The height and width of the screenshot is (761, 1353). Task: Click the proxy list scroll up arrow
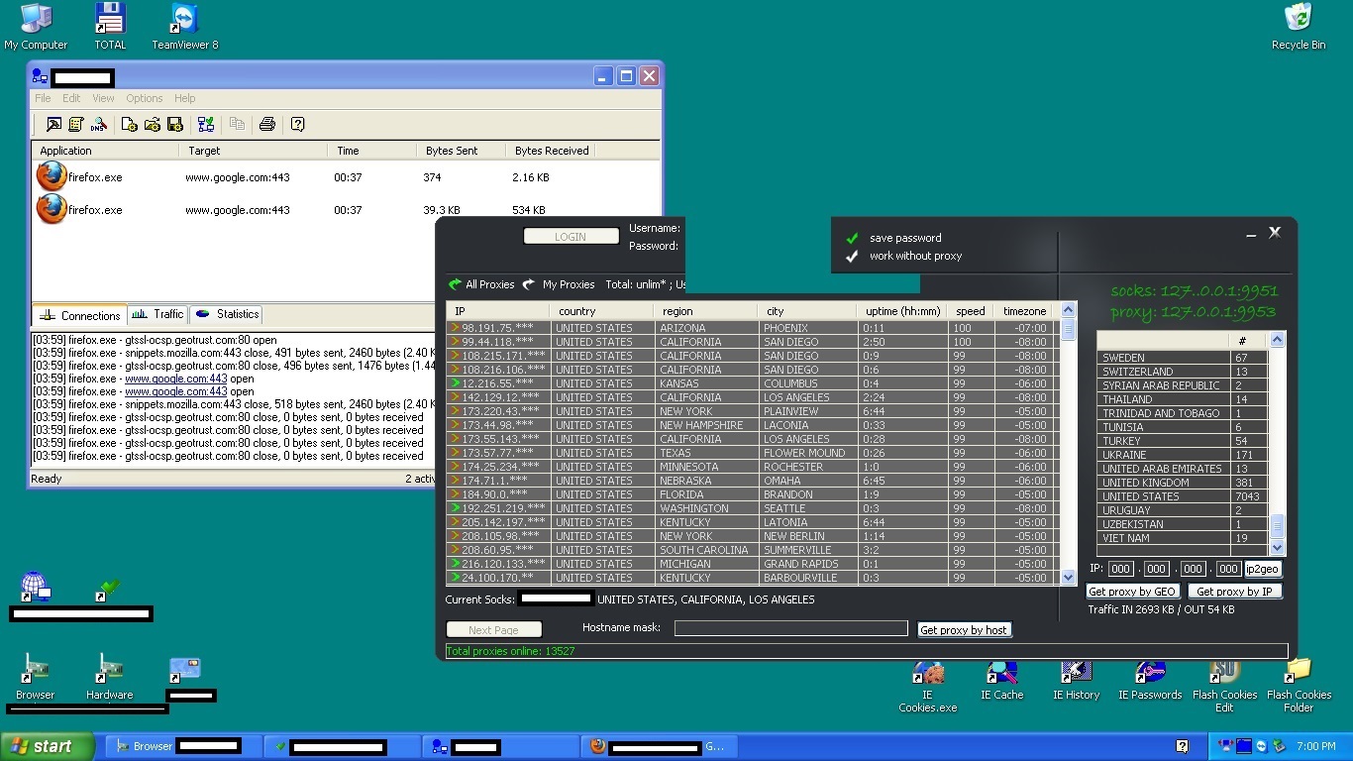(1068, 310)
